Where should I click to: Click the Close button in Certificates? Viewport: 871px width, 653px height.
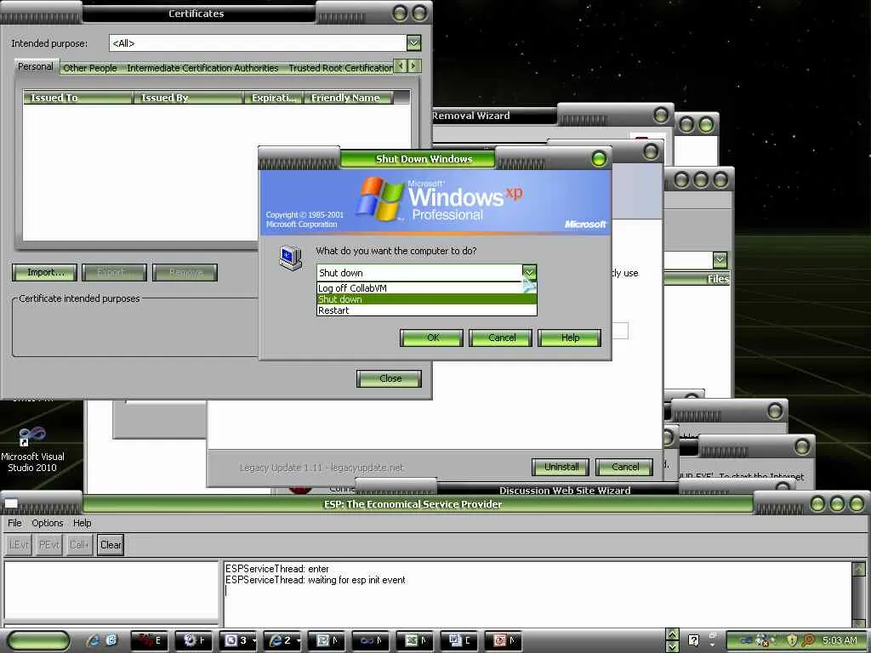coord(390,378)
